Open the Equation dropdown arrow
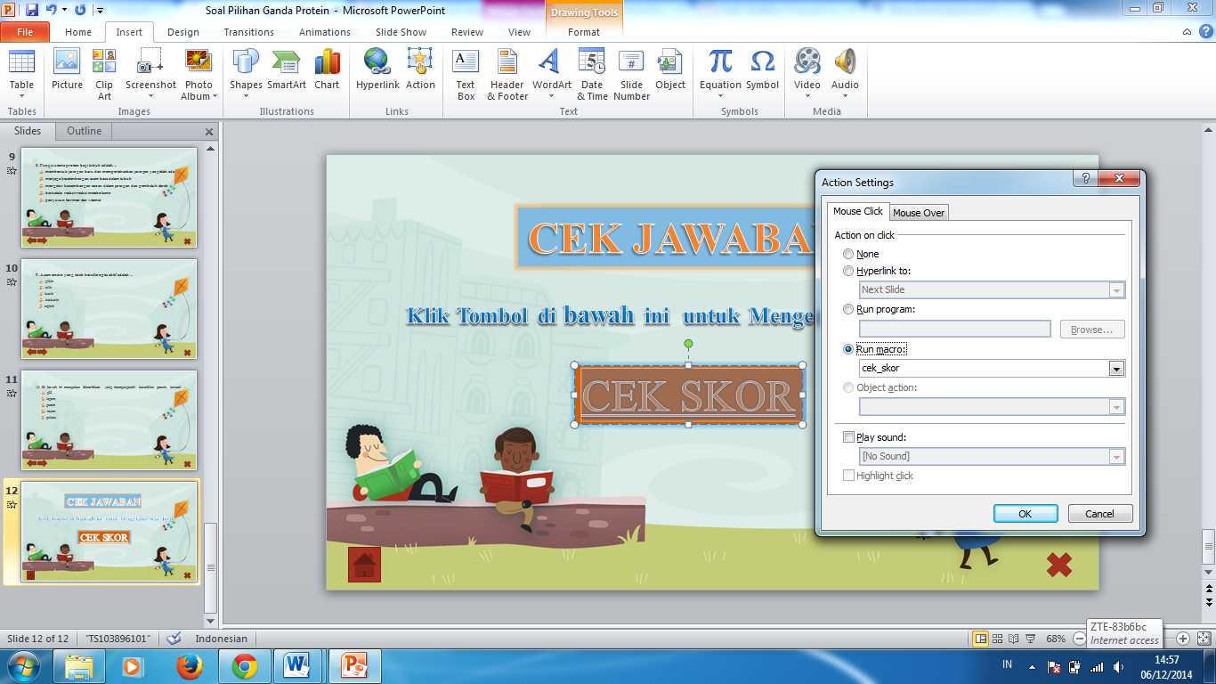Screen dimensions: 1216x684 (x=720, y=97)
